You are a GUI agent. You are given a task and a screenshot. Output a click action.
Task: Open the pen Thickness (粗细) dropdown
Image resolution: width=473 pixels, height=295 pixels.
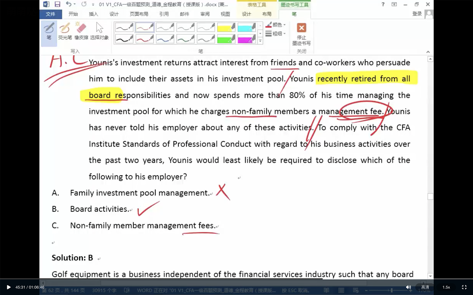(x=276, y=33)
